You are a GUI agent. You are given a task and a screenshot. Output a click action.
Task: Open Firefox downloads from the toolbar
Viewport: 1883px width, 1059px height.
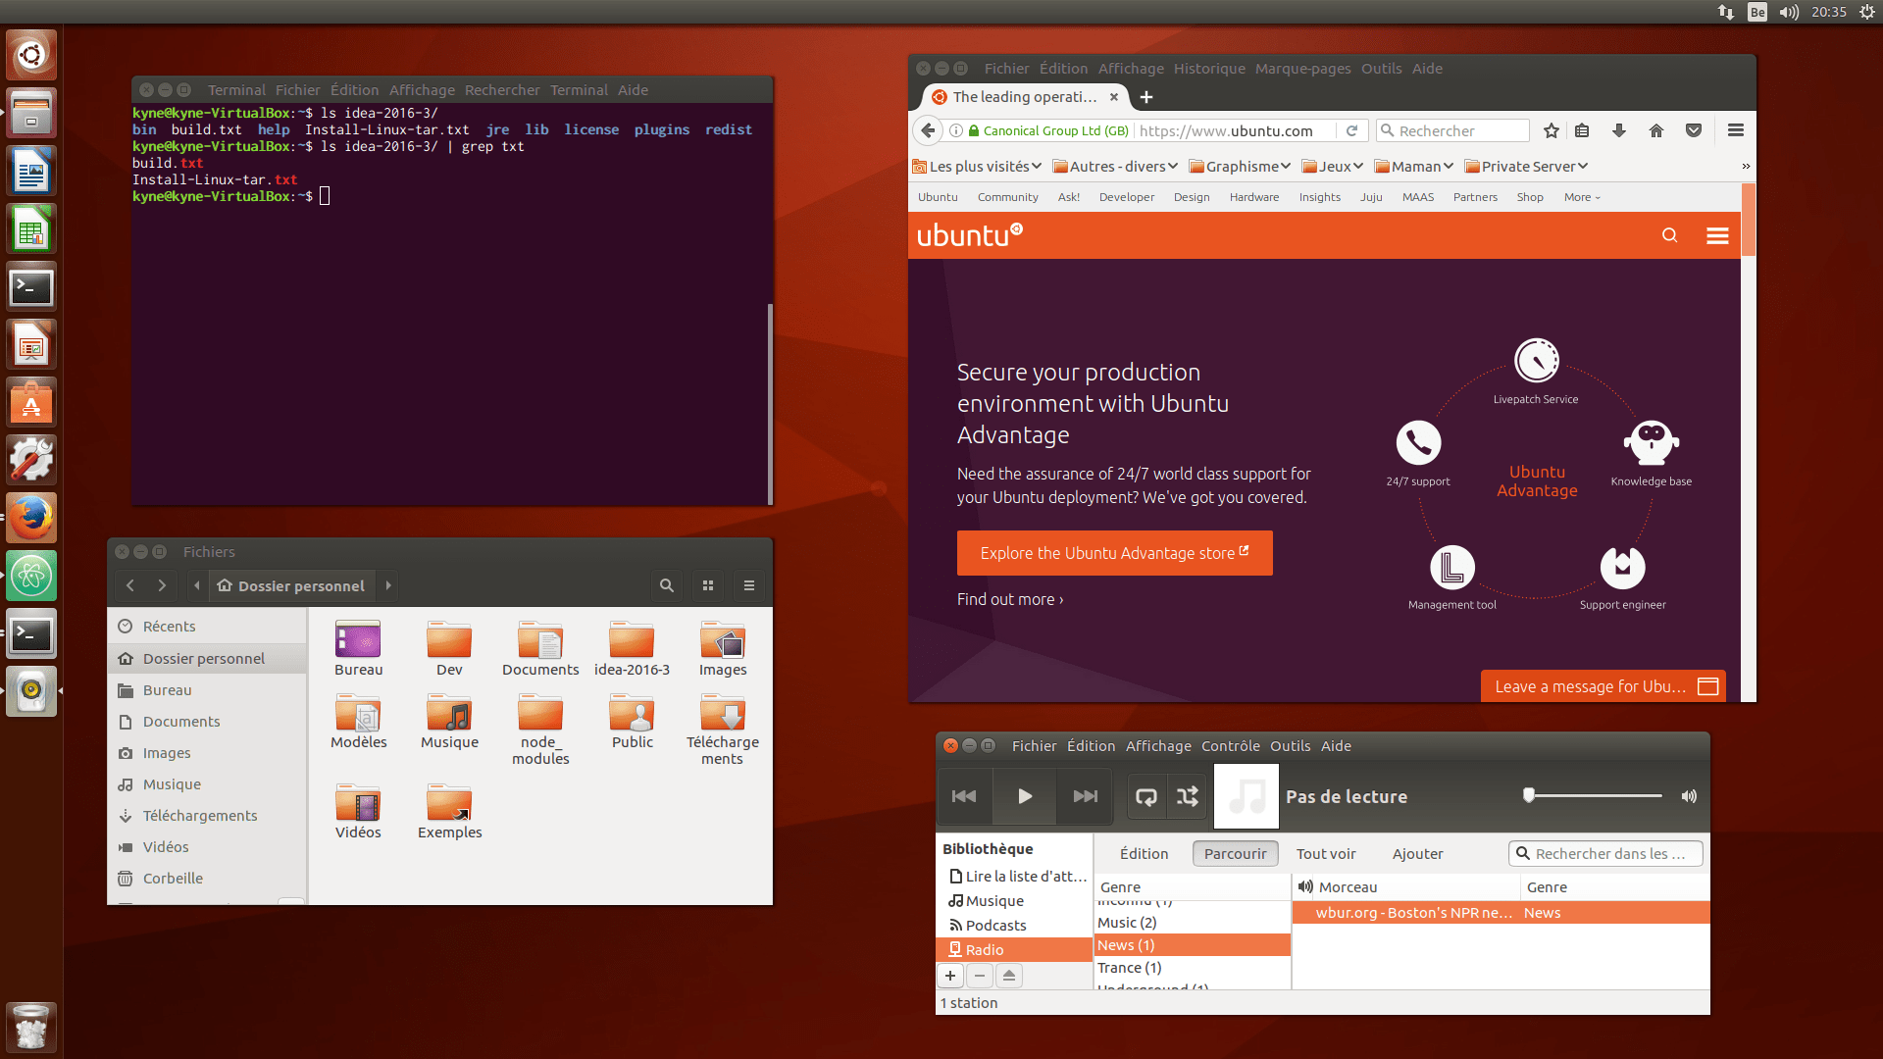pyautogui.click(x=1618, y=130)
